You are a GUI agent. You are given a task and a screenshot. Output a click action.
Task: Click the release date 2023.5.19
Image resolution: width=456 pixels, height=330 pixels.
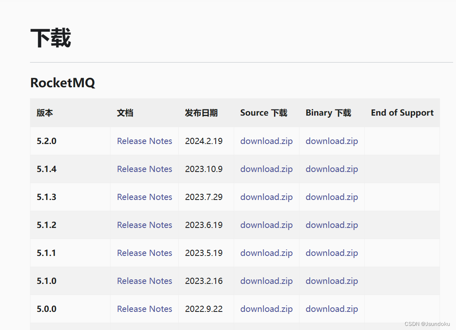(204, 253)
